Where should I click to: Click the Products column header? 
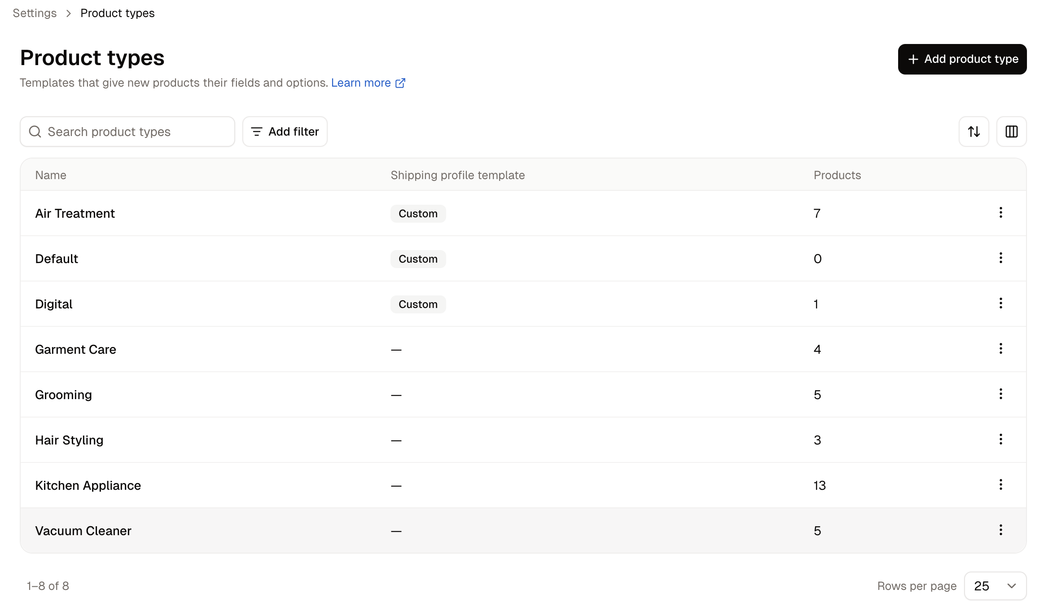837,175
